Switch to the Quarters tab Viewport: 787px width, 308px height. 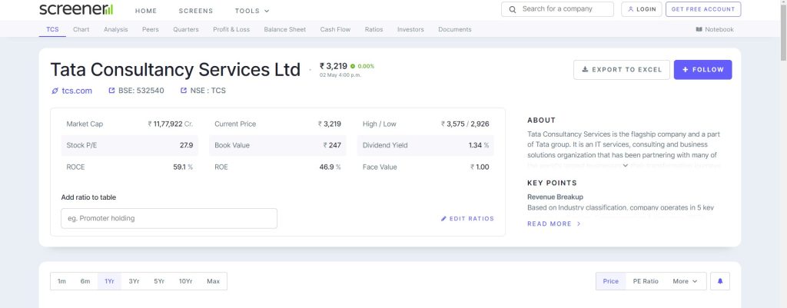(186, 30)
